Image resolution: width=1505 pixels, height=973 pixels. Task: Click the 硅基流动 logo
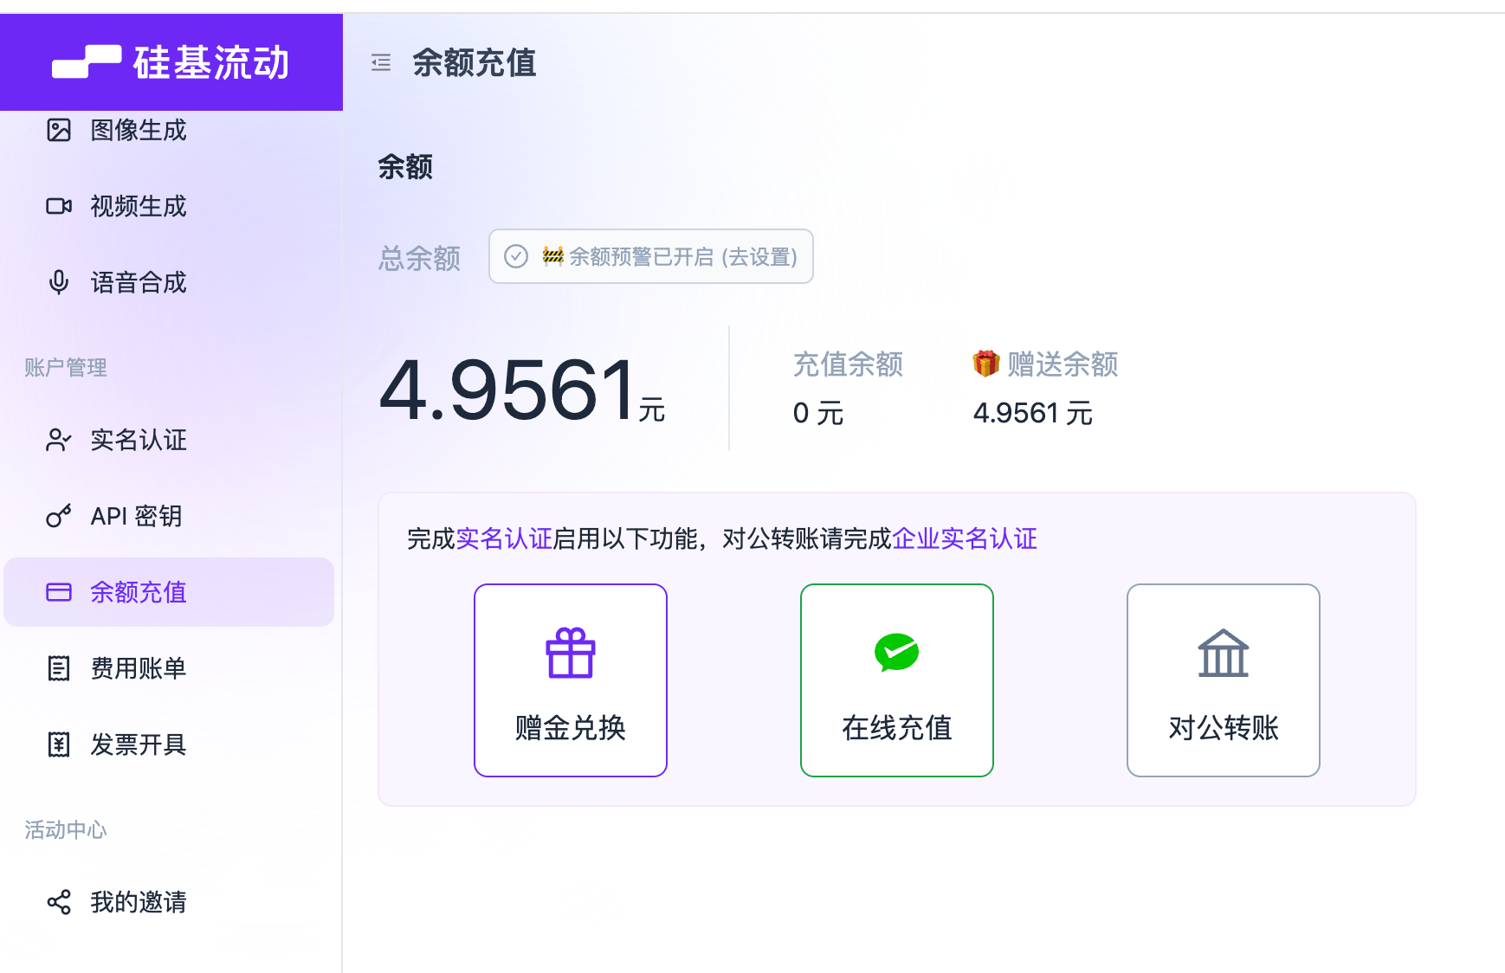click(172, 61)
